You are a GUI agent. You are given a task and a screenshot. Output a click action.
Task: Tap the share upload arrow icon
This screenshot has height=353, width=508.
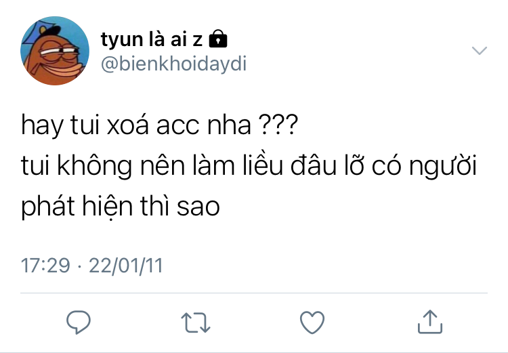429,322
